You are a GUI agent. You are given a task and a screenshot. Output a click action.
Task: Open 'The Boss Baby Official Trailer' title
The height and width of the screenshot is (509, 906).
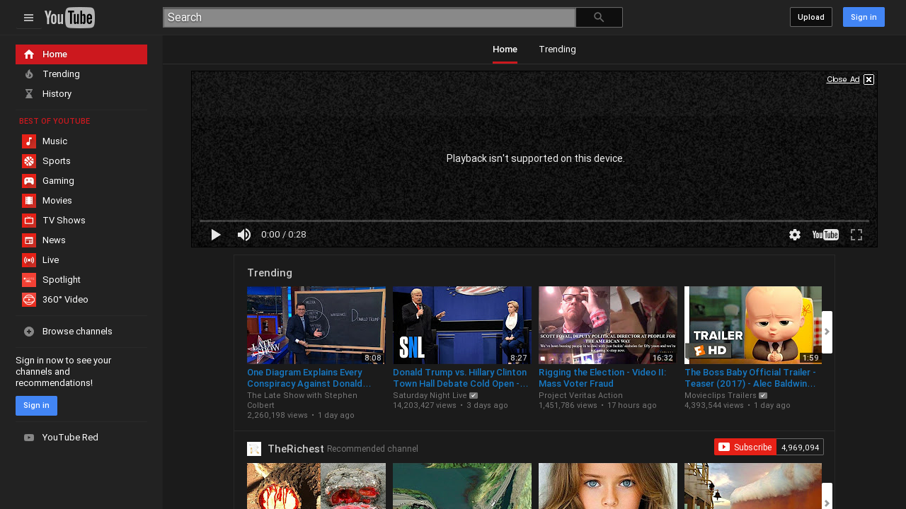click(x=750, y=378)
